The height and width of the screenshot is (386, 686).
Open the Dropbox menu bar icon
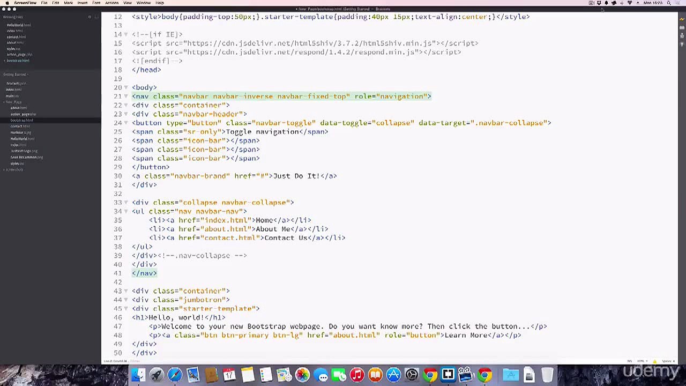click(599, 3)
